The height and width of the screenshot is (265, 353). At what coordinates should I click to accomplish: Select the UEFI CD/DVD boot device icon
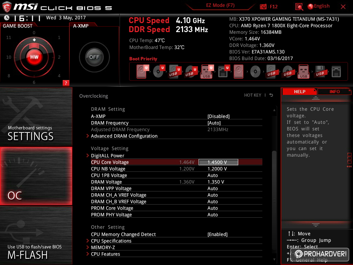click(x=159, y=71)
